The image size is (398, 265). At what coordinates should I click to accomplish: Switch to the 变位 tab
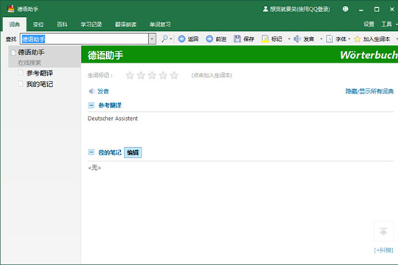point(38,24)
